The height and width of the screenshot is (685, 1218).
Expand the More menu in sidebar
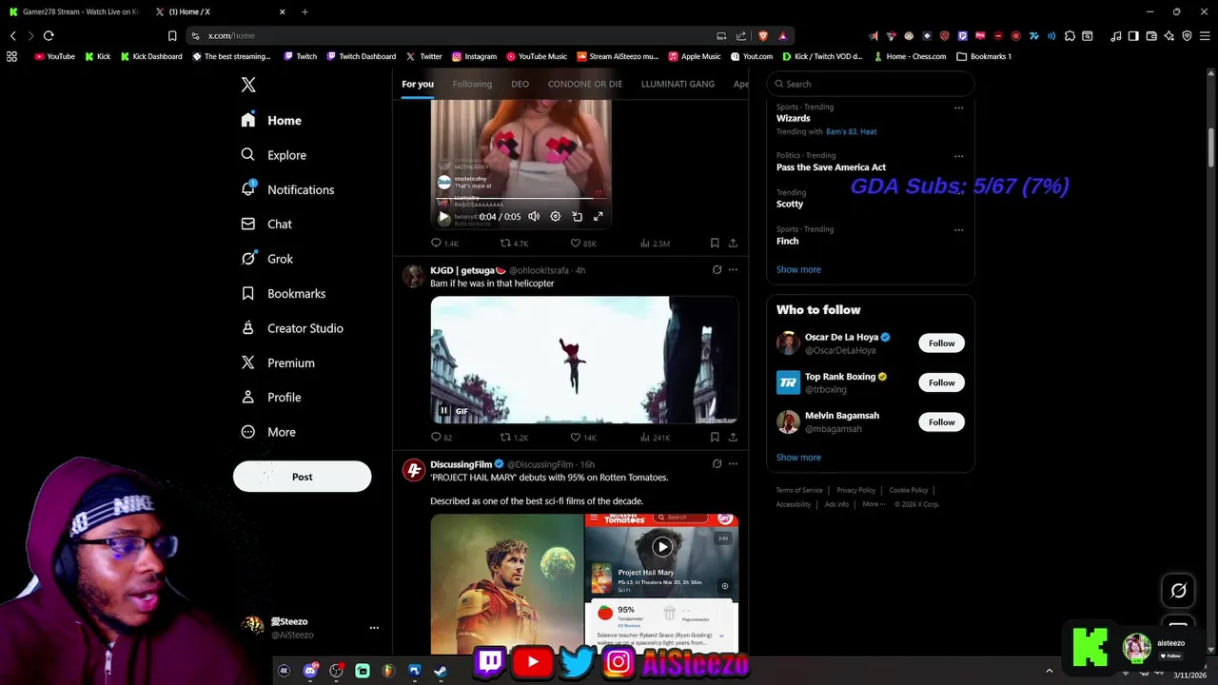click(x=268, y=432)
